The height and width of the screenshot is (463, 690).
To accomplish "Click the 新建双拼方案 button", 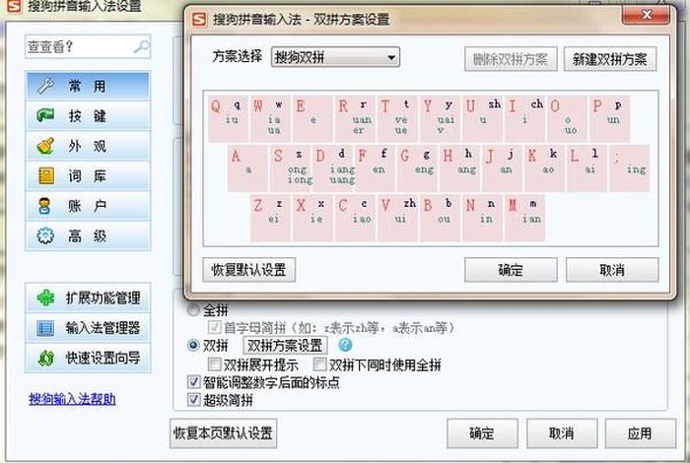I will tap(610, 59).
